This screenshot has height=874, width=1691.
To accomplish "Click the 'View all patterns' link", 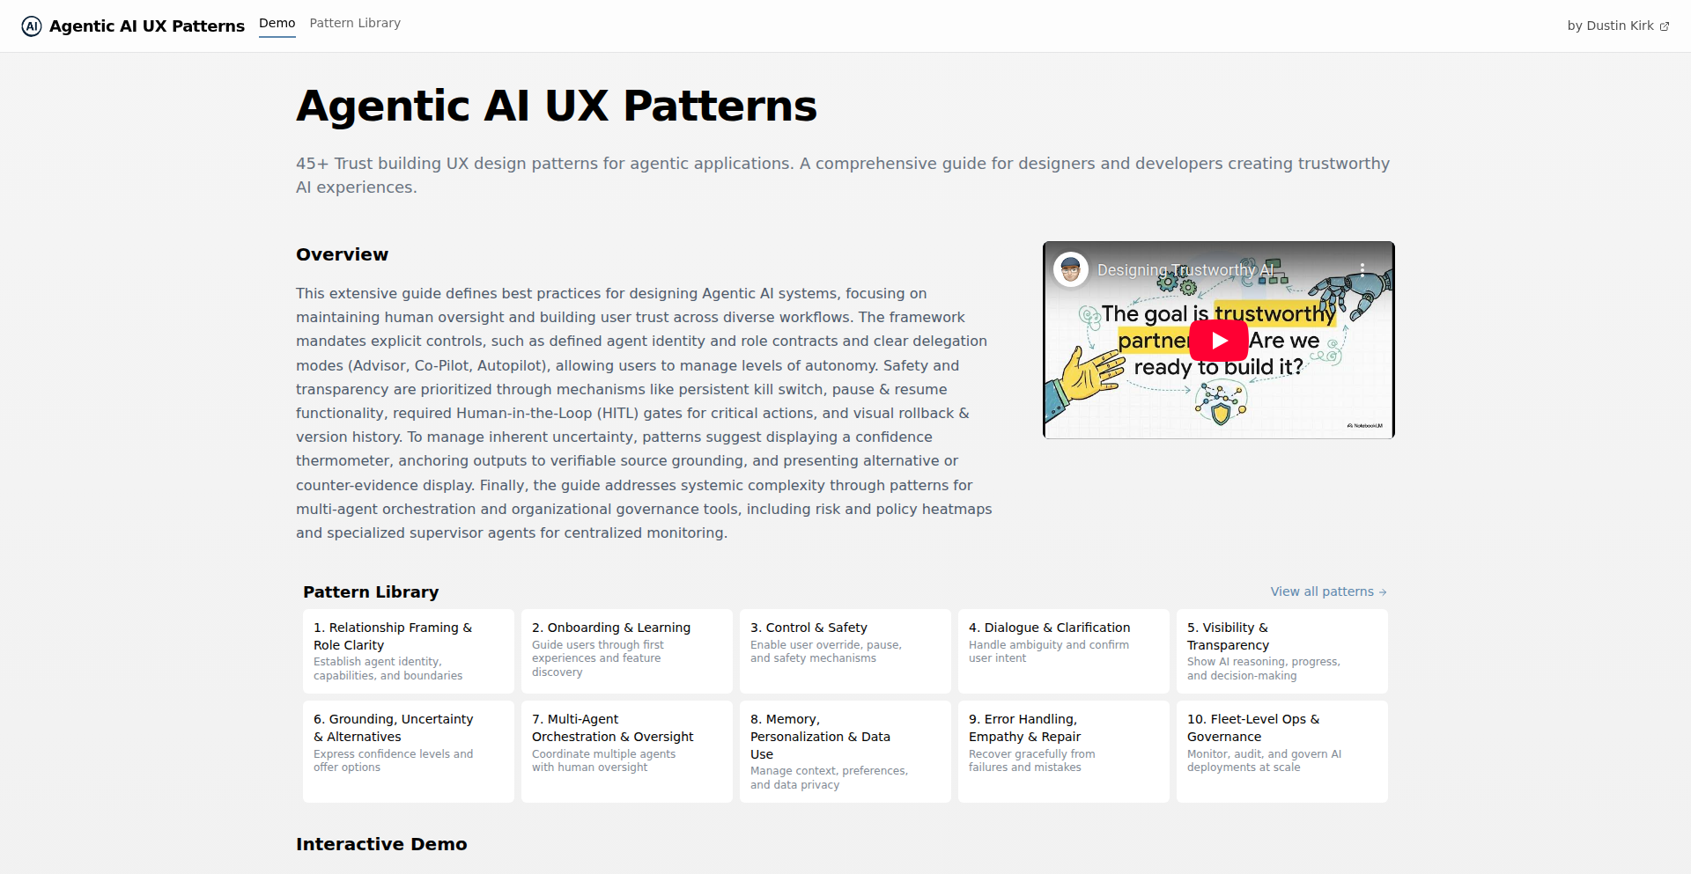I will (x=1321, y=591).
